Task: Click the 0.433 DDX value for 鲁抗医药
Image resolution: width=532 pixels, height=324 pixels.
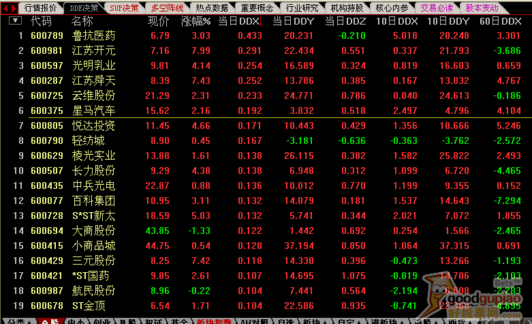Action: (x=250, y=35)
